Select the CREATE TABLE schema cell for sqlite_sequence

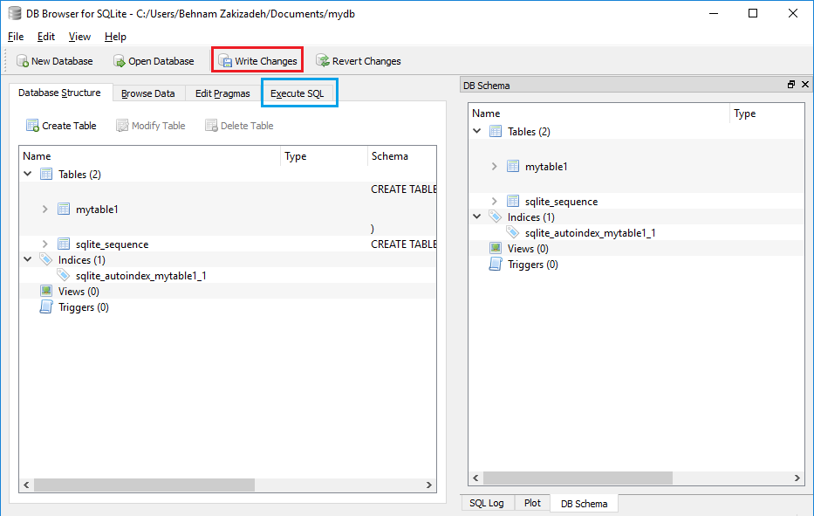(402, 244)
